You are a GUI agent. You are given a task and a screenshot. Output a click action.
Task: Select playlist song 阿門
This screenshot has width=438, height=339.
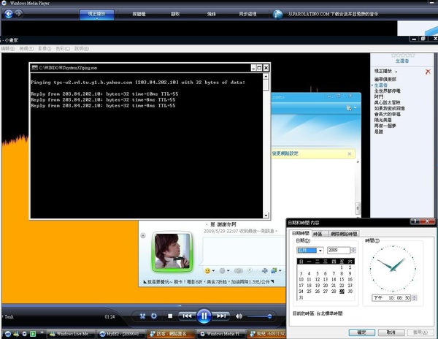point(378,96)
